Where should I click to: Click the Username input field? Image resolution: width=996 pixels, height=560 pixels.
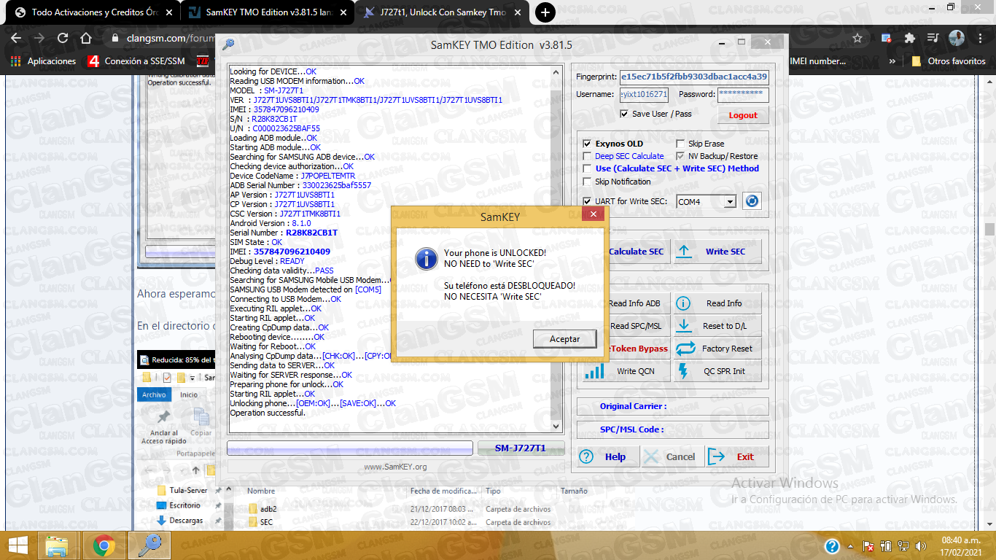(x=644, y=95)
